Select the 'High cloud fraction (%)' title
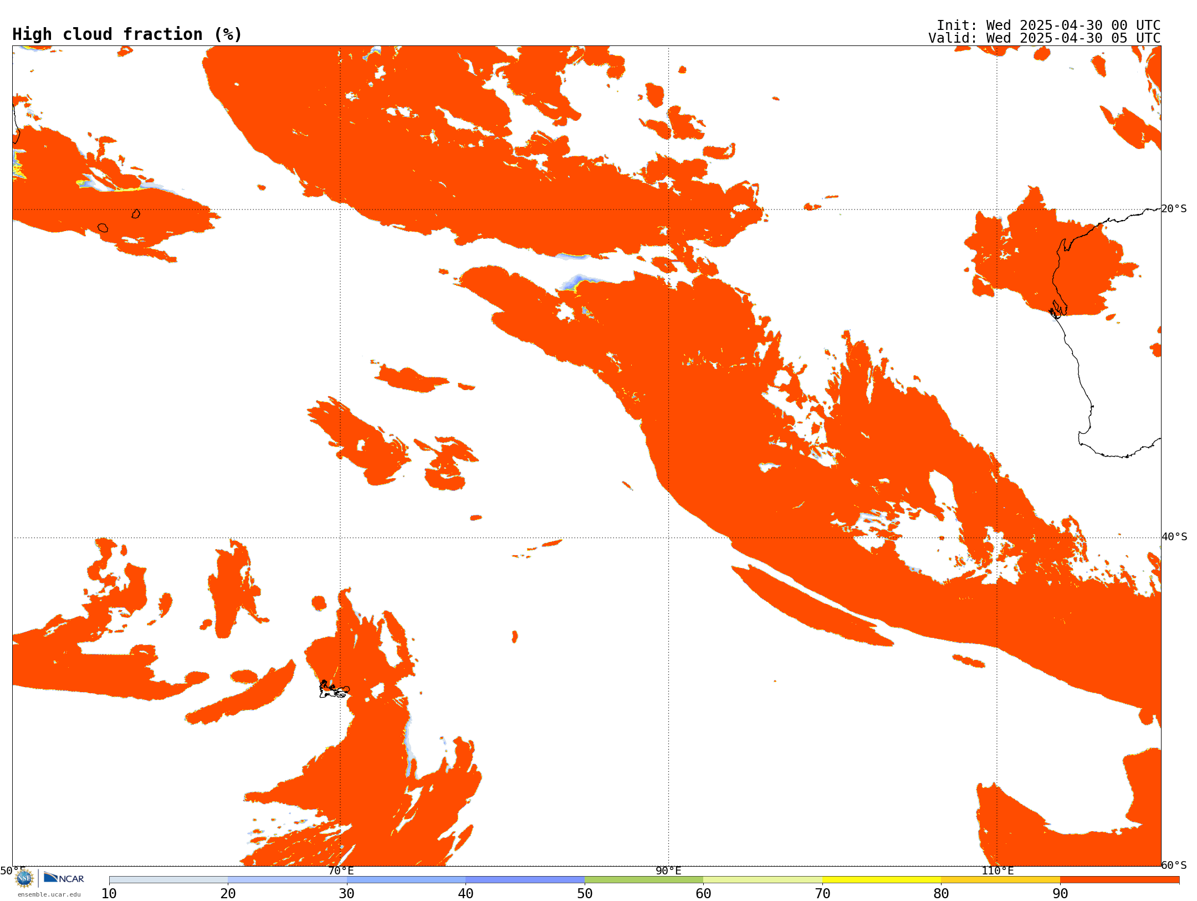Image resolution: width=1197 pixels, height=901 pixels. pyautogui.click(x=127, y=34)
